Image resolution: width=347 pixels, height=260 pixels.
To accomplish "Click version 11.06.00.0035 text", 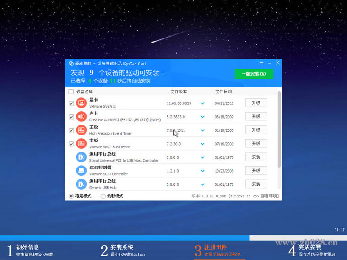I will 179,103.
